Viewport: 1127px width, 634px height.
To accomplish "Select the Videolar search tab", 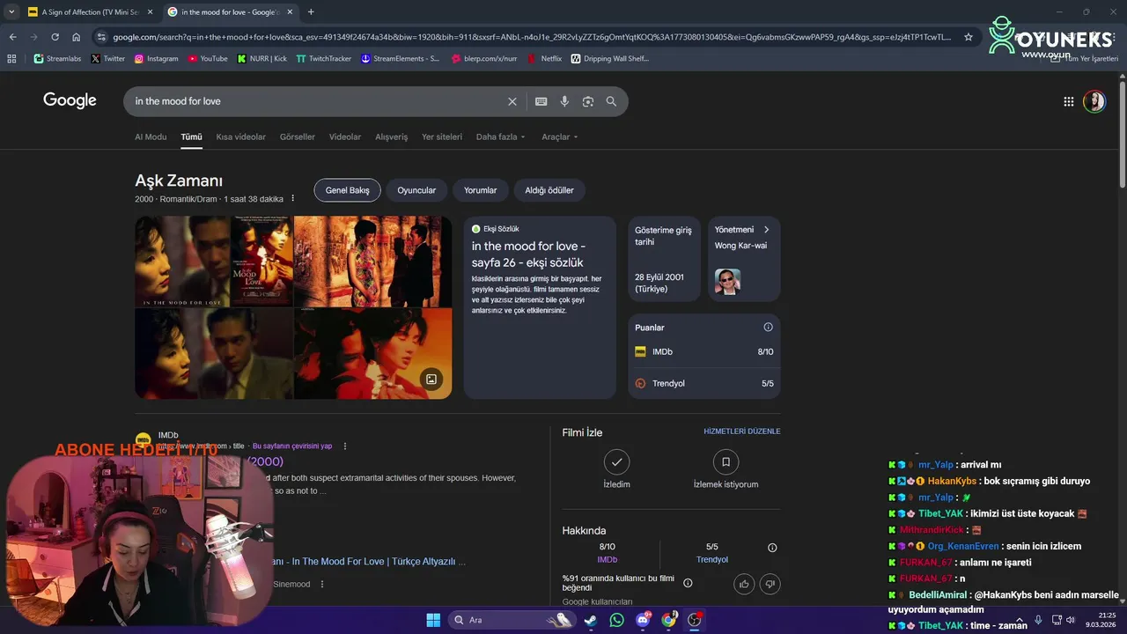I will [x=345, y=136].
